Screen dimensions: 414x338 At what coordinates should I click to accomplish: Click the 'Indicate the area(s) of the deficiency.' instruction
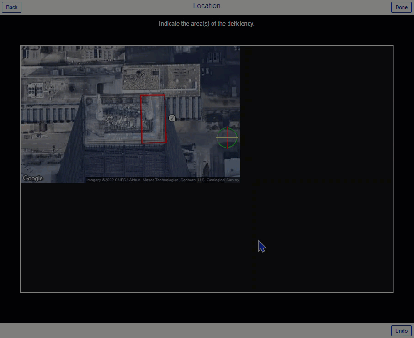coord(207,23)
